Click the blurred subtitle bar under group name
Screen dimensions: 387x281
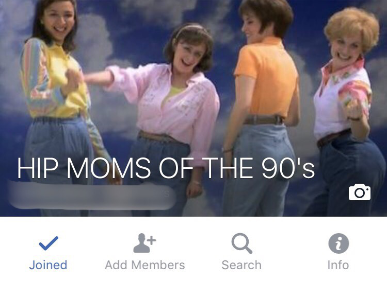[x=92, y=196]
